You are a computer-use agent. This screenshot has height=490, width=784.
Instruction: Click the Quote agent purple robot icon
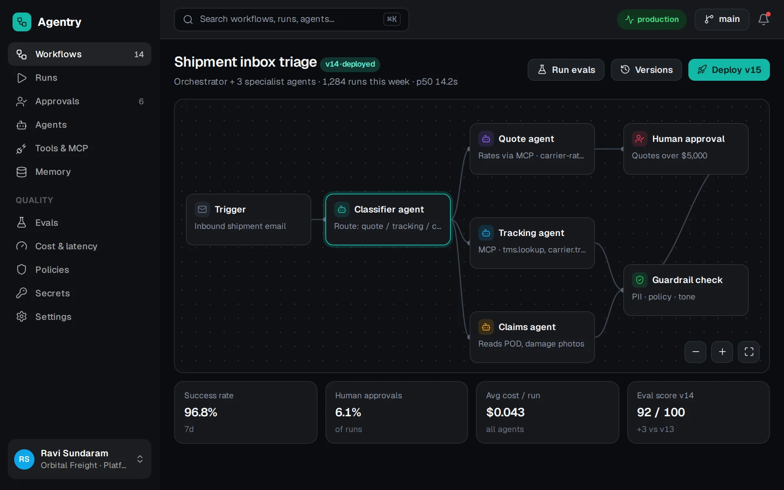point(486,139)
